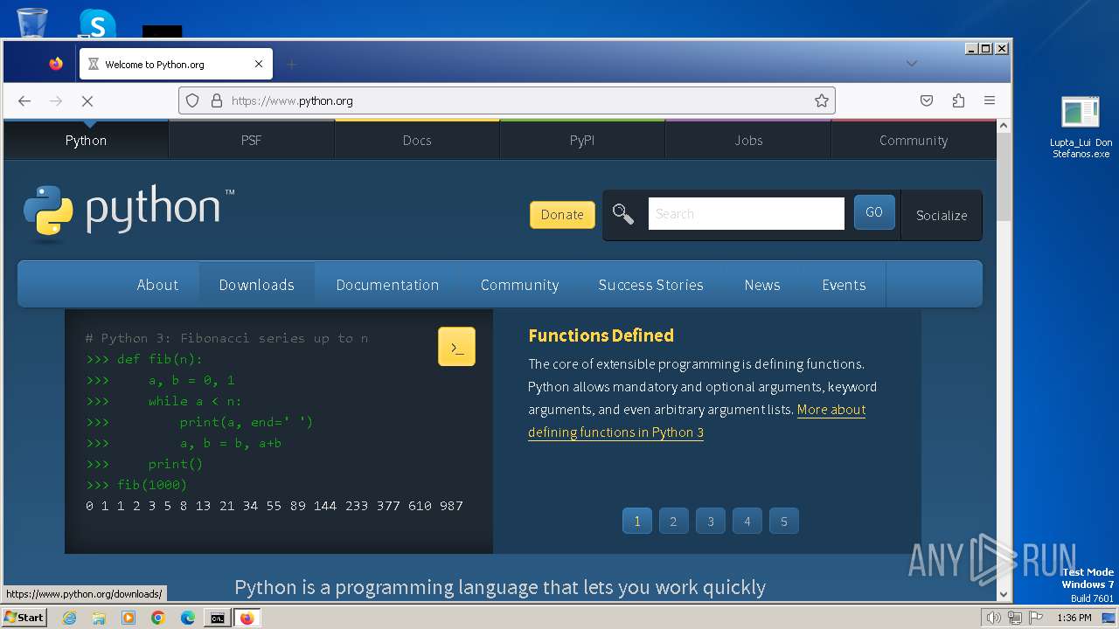
Task: Click into the Search input field
Action: 747,213
